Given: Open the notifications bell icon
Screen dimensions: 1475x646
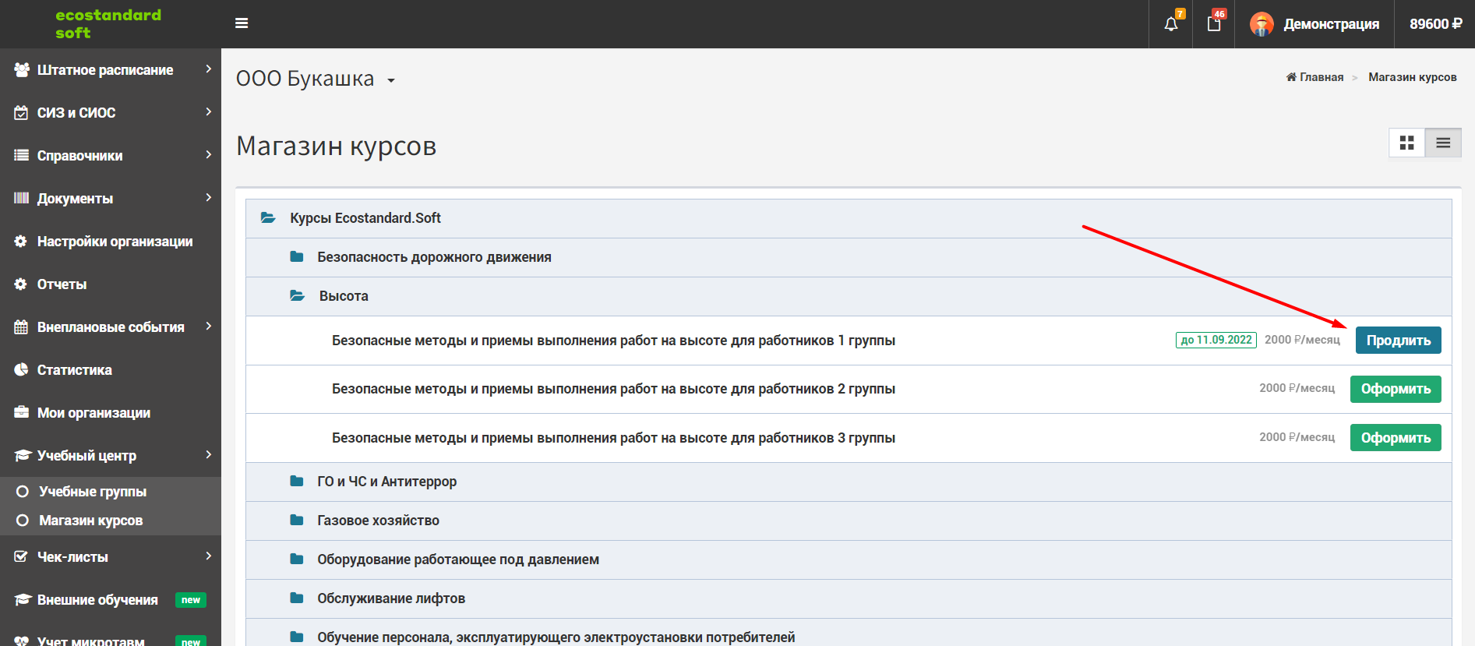Looking at the screenshot, I should coord(1171,24).
